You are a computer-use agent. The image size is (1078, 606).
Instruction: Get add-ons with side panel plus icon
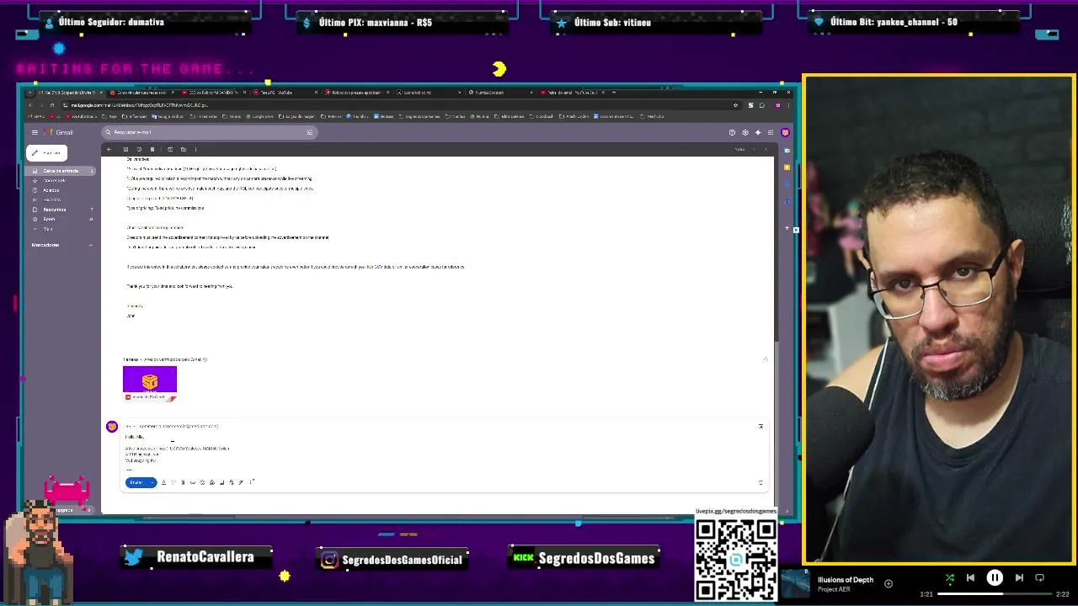[x=787, y=228]
